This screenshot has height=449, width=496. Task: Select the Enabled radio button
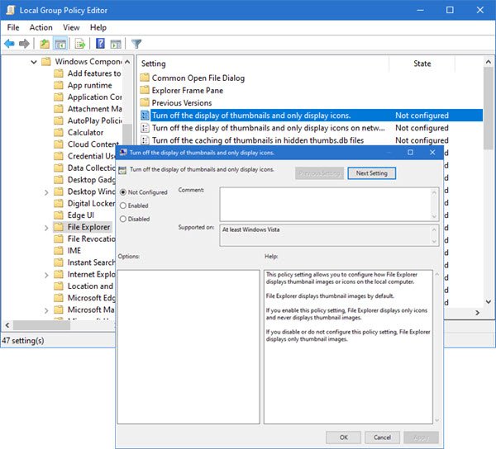coord(124,206)
